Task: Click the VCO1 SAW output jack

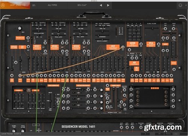Action: 45,43
